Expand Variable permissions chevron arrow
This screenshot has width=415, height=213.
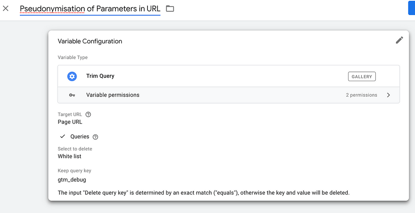[x=388, y=95]
